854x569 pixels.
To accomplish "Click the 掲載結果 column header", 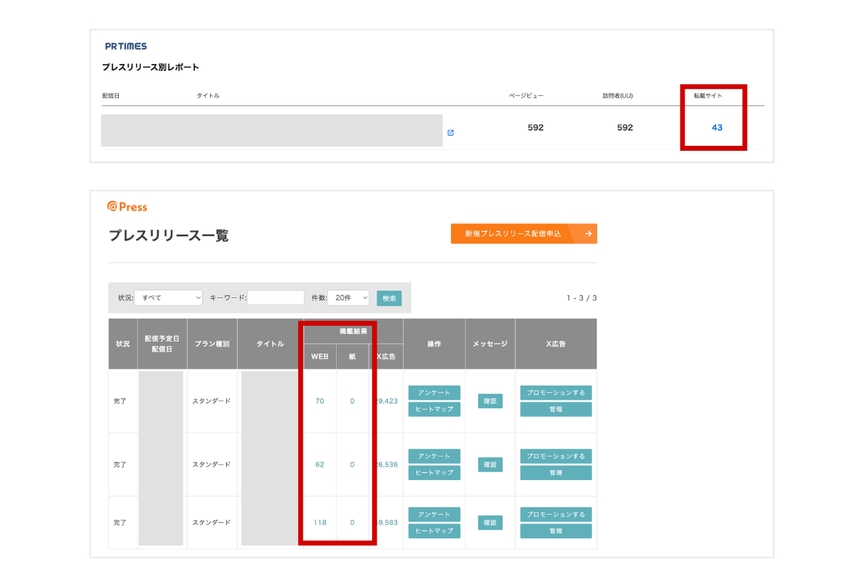I will pos(353,331).
